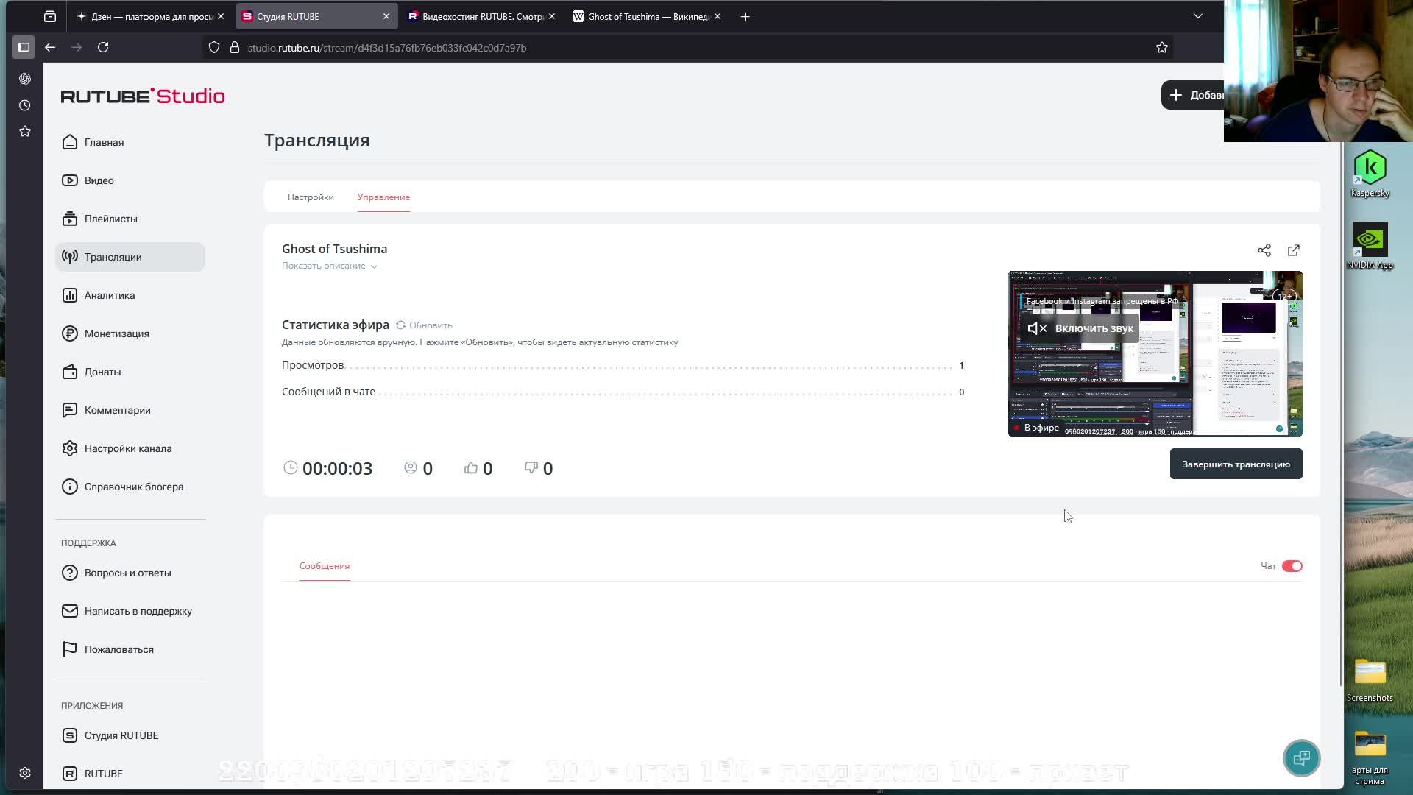1413x795 pixels.
Task: Click the Трансляции sidebar icon
Action: [x=70, y=257]
